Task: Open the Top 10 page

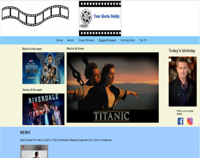Action: click(x=143, y=40)
